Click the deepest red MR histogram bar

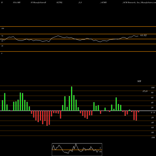point(47,118)
